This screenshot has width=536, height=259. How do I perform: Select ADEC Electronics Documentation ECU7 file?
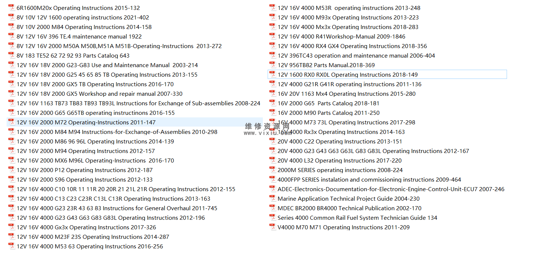point(391,189)
